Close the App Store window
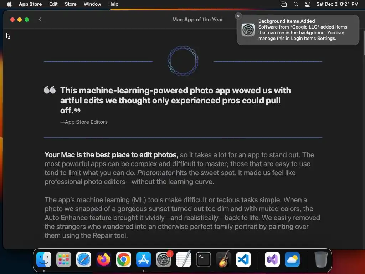This screenshot has width=365, height=274. (12, 20)
